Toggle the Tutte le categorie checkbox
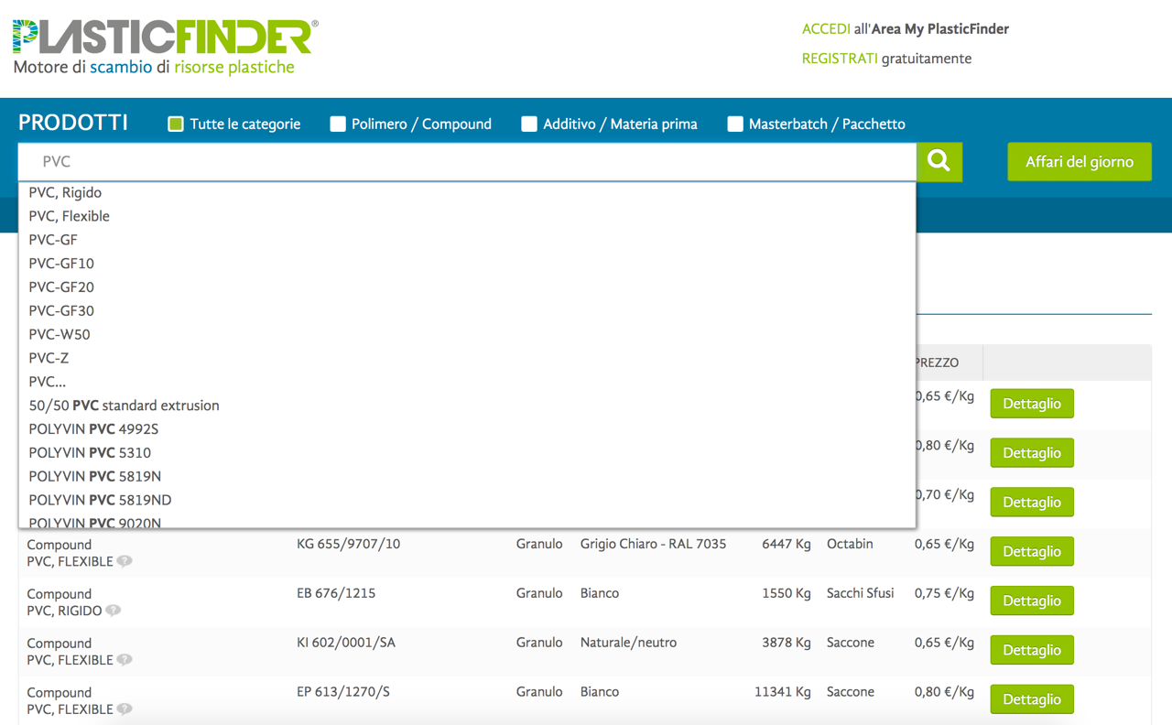The height and width of the screenshot is (725, 1172). click(176, 124)
